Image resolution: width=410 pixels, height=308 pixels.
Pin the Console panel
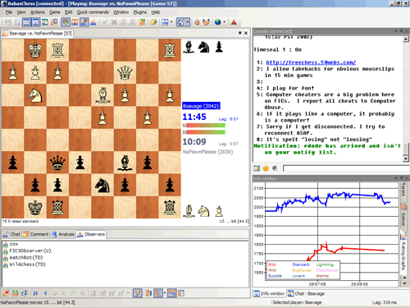[x=401, y=31]
